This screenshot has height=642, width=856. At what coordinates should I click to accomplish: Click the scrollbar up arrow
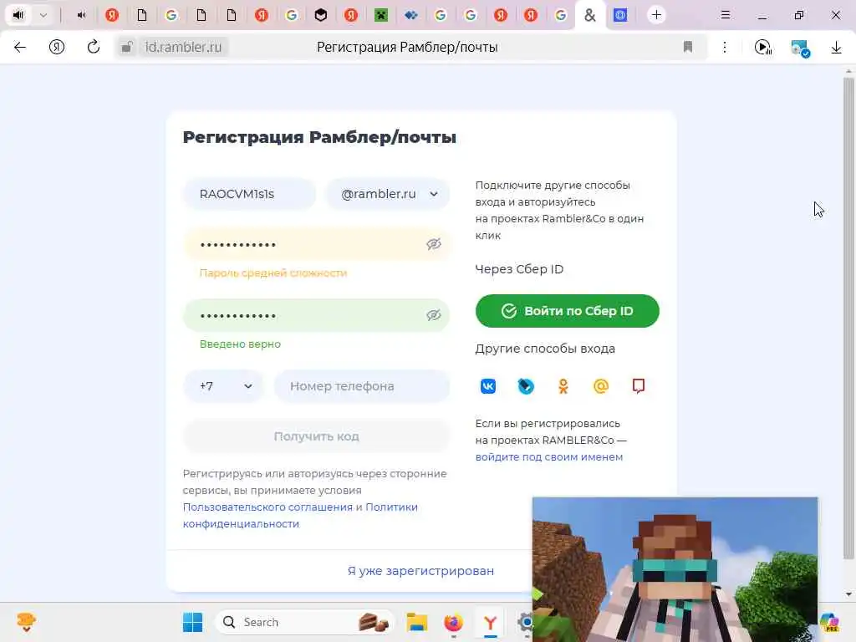pos(848,71)
